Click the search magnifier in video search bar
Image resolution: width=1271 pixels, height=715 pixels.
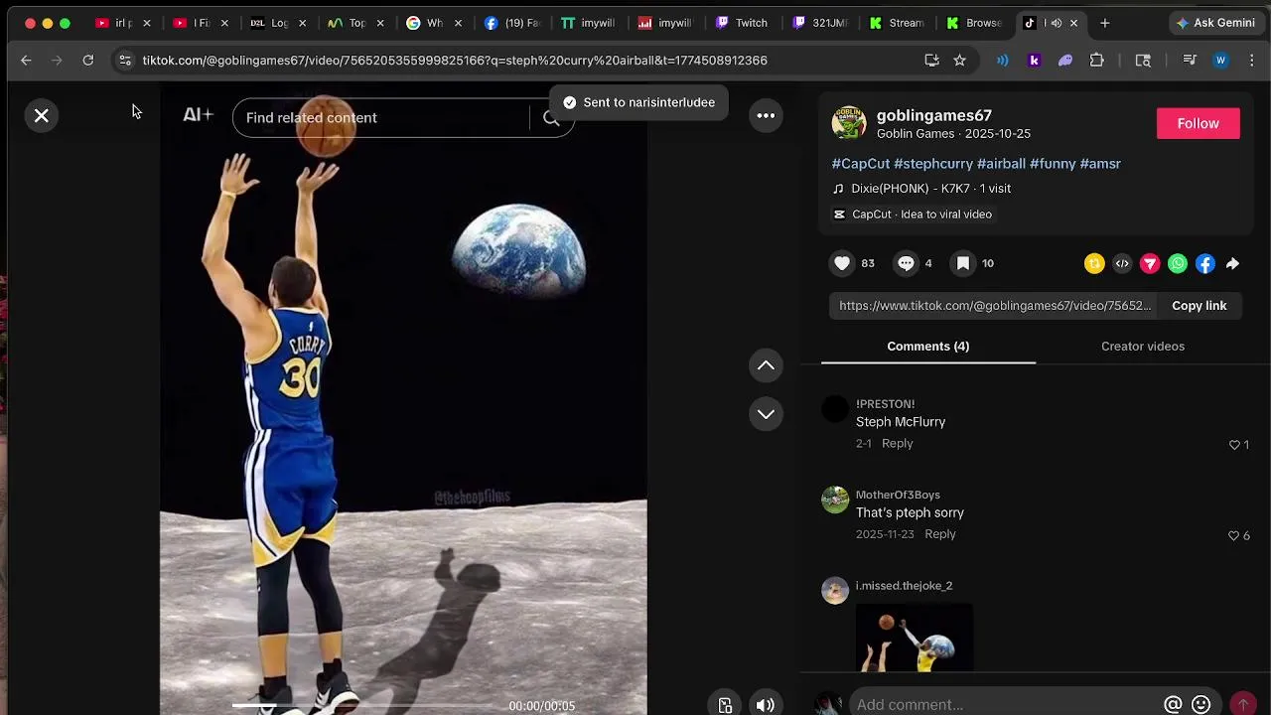[x=551, y=118]
